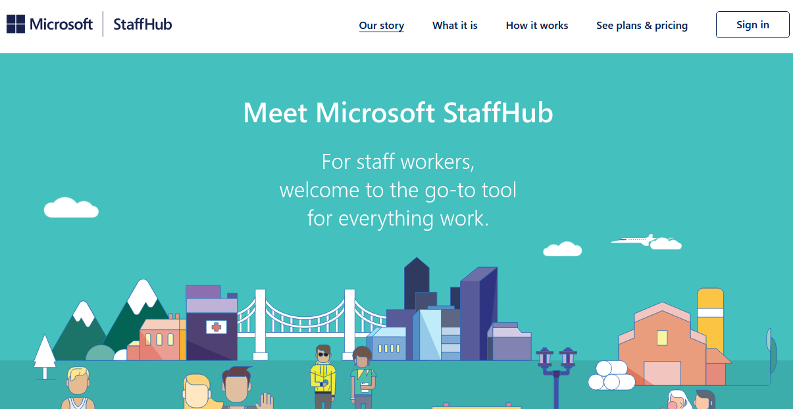Go to the What it is section
Image resolution: width=793 pixels, height=409 pixels.
coord(455,26)
